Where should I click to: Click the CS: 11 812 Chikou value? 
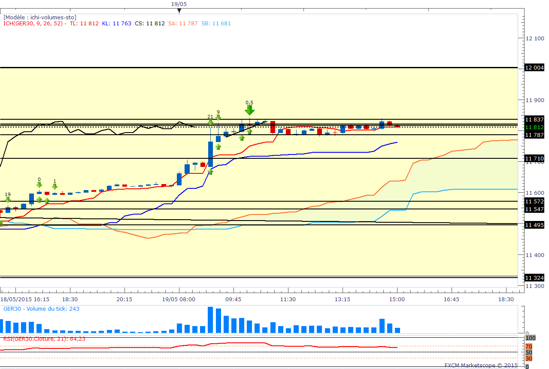pos(150,24)
